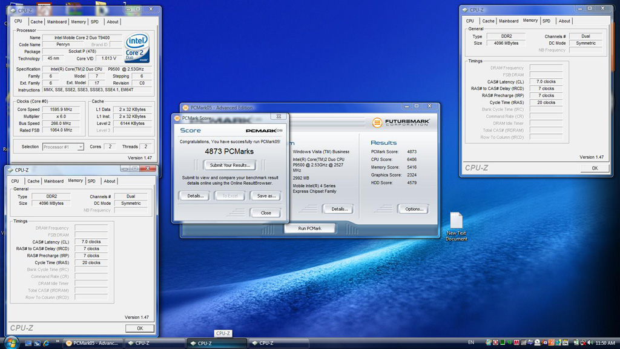
Task: Select About tab in bottom-left CPU-Z
Action: click(109, 181)
